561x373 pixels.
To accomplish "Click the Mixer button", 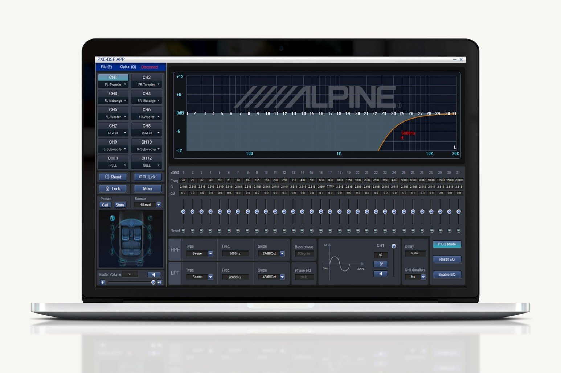I will pos(147,188).
